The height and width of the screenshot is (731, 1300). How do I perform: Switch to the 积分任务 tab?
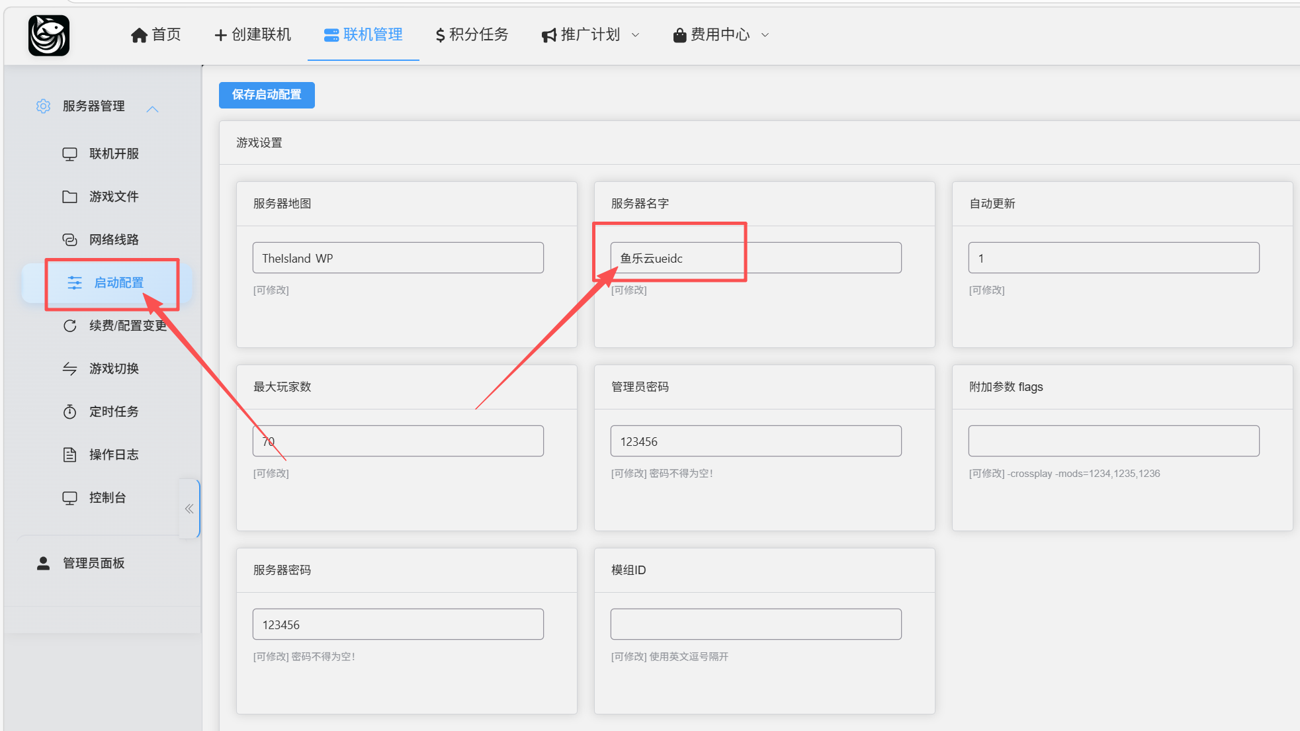coord(472,34)
